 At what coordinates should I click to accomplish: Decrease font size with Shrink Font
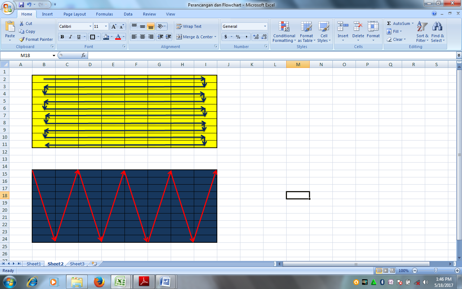(122, 26)
